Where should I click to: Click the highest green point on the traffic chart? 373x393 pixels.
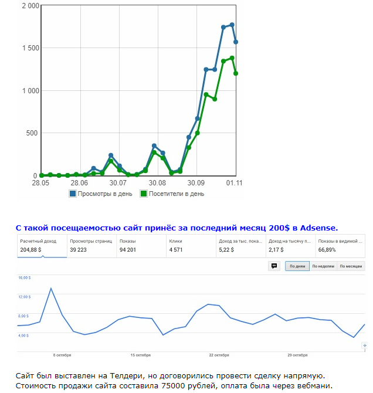pos(232,58)
